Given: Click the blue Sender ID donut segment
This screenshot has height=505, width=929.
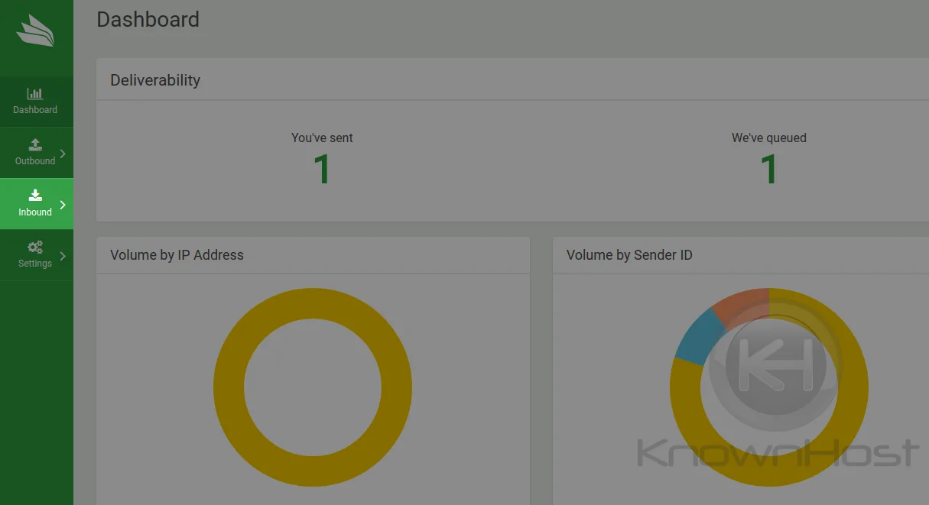Looking at the screenshot, I should point(698,336).
